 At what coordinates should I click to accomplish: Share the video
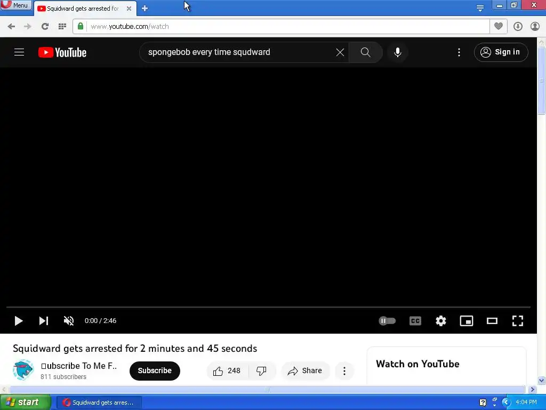click(x=304, y=370)
